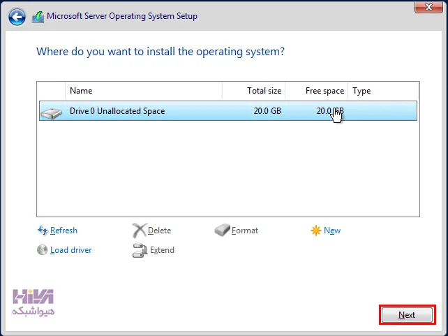Image resolution: width=448 pixels, height=336 pixels.
Task: Go back with the blue arrow button
Action: click(17, 17)
